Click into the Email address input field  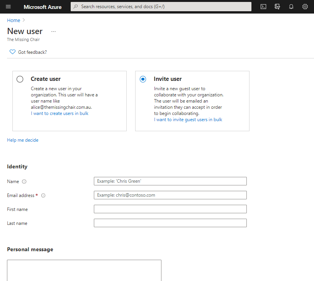click(x=170, y=195)
